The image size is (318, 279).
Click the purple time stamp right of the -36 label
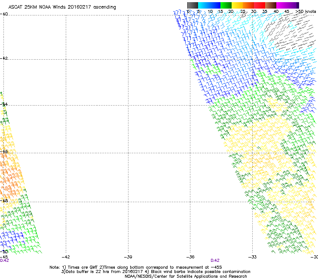(x=215, y=261)
